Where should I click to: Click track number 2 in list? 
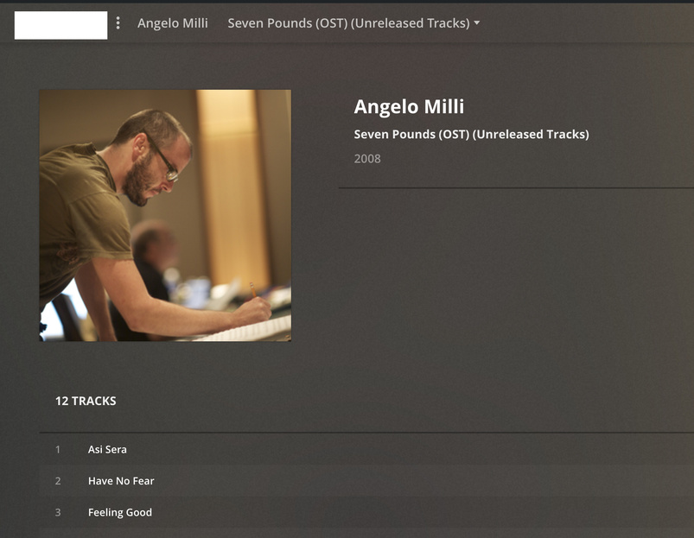(x=58, y=481)
